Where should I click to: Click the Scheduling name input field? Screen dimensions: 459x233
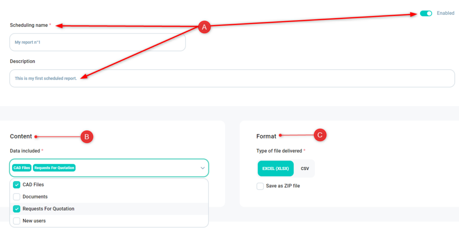point(97,42)
